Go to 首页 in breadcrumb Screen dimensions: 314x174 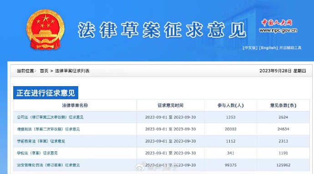(x=44, y=71)
